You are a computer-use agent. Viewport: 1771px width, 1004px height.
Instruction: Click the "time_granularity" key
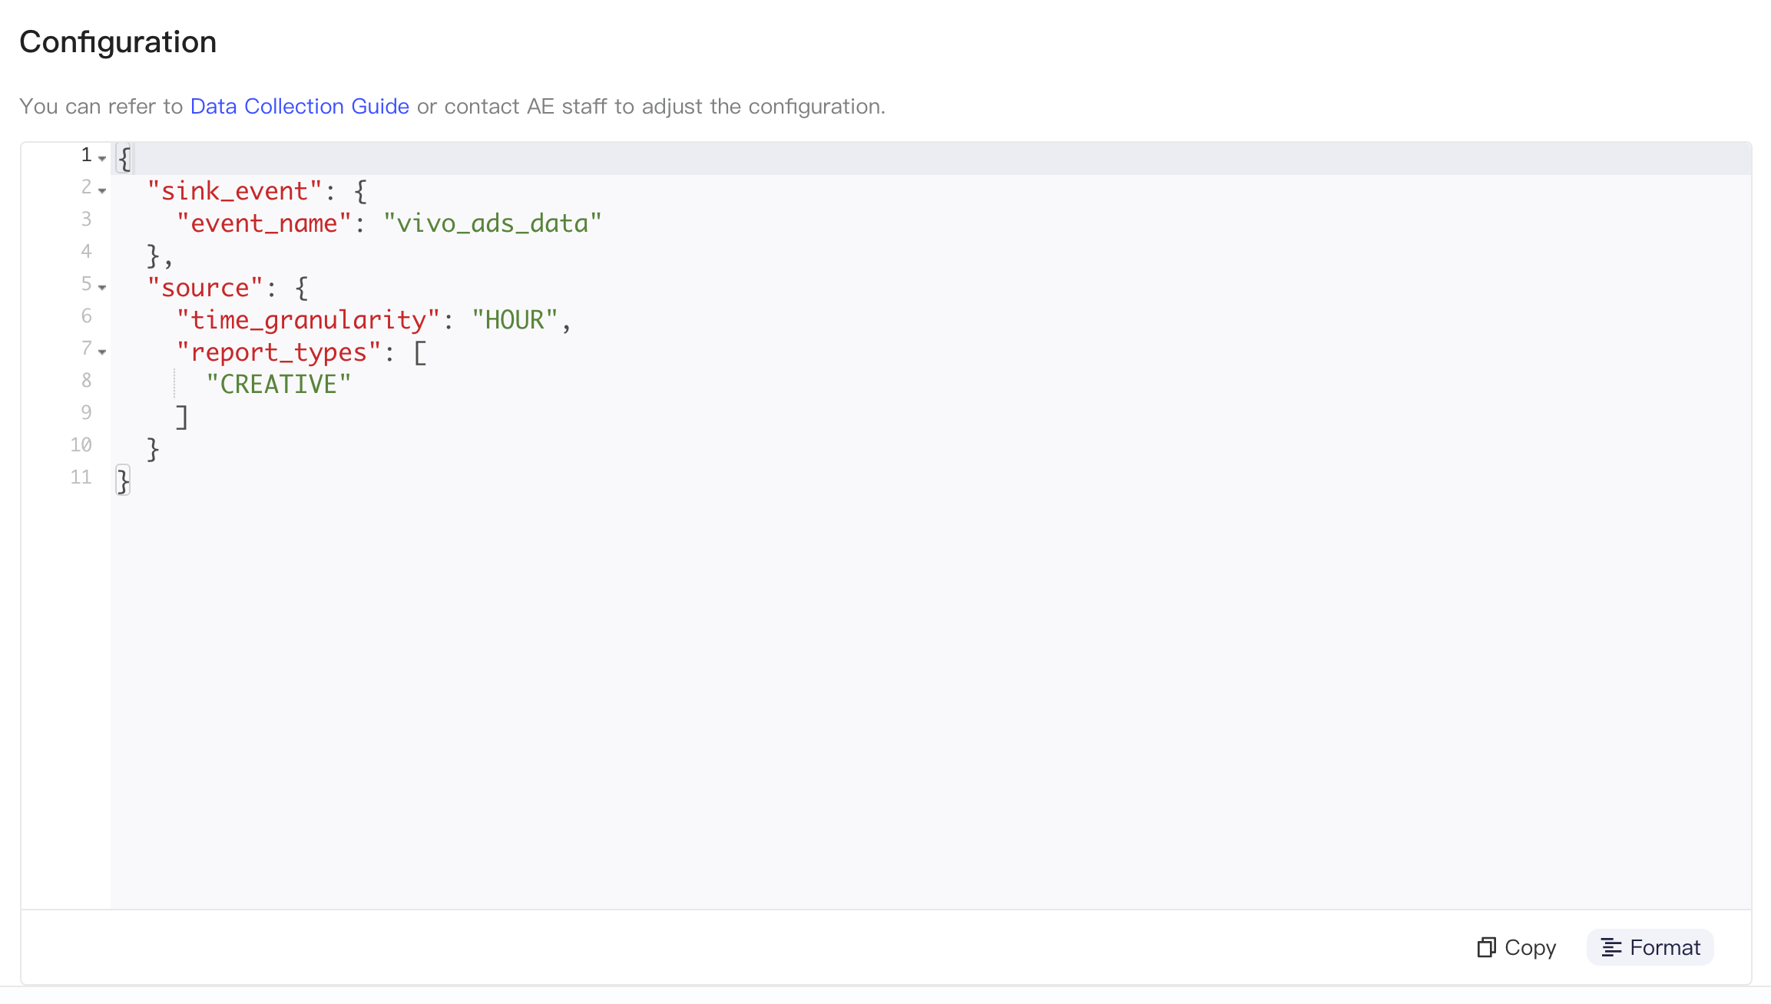click(x=308, y=320)
